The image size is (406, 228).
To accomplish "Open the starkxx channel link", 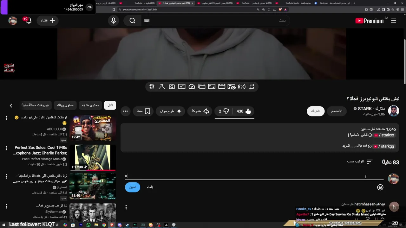I will click(x=384, y=135).
